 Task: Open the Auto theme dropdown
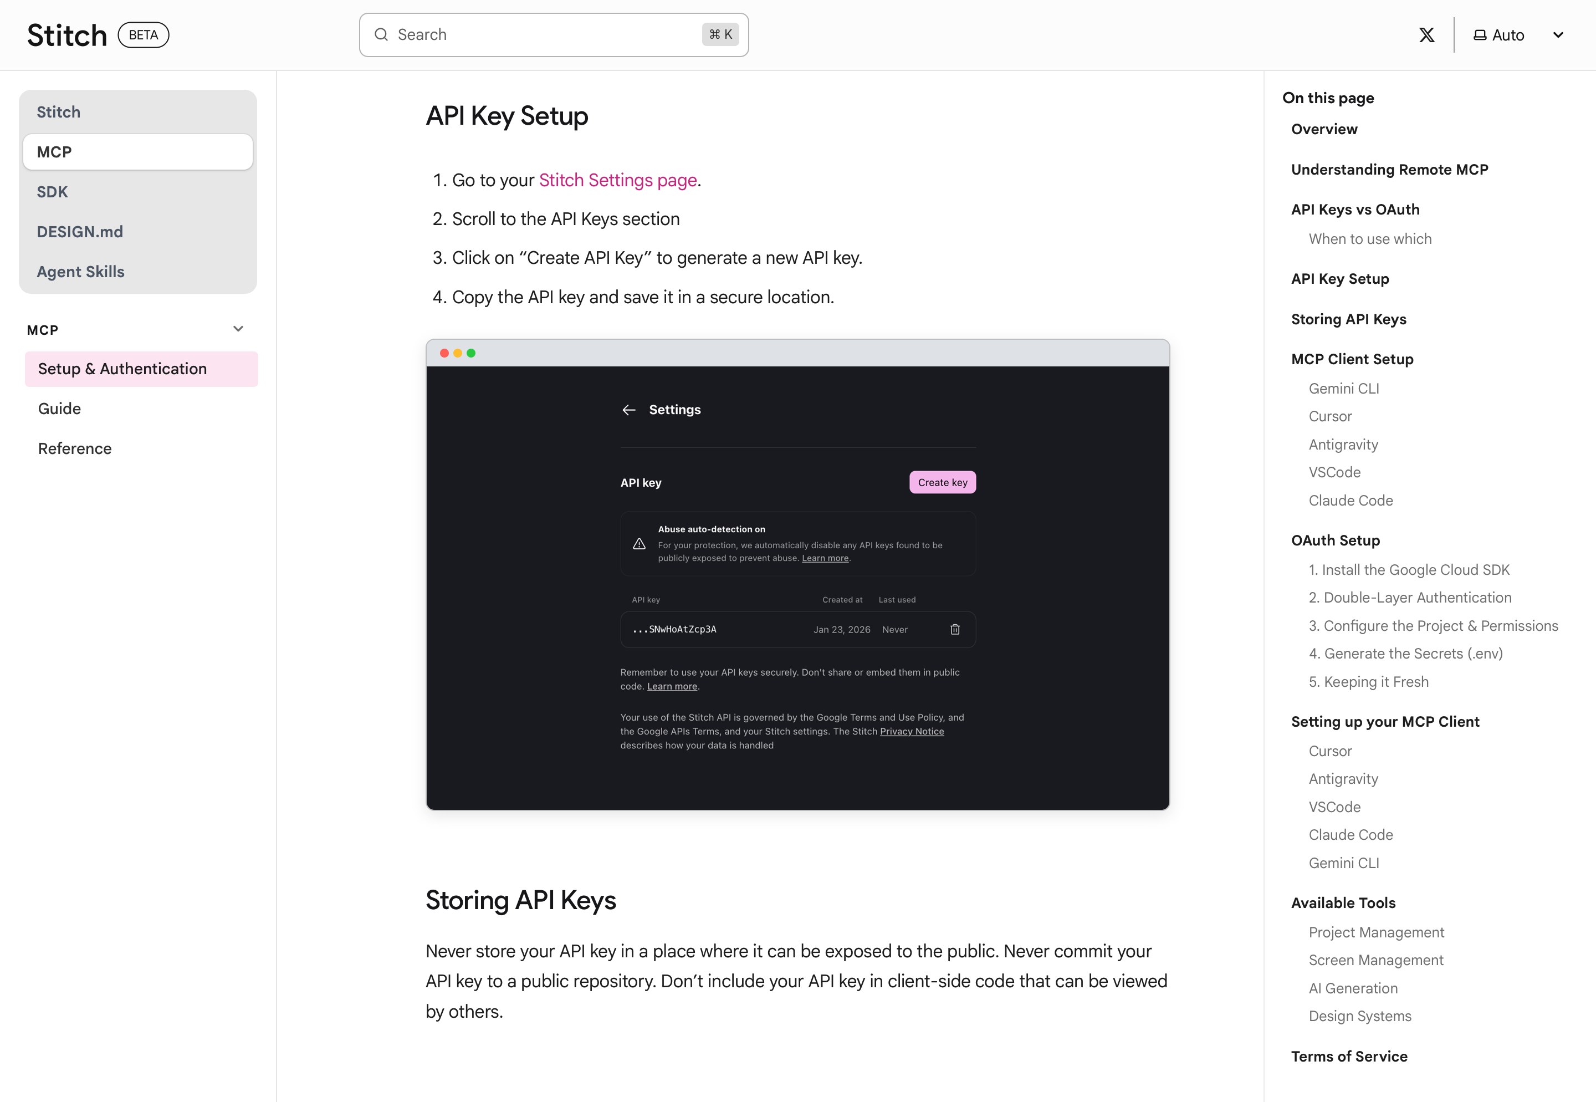click(x=1518, y=35)
